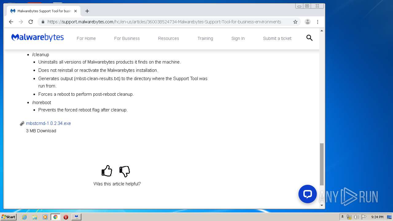Screen dimensions: 393x221
Task: Click the Sign In link
Action: 238,38
